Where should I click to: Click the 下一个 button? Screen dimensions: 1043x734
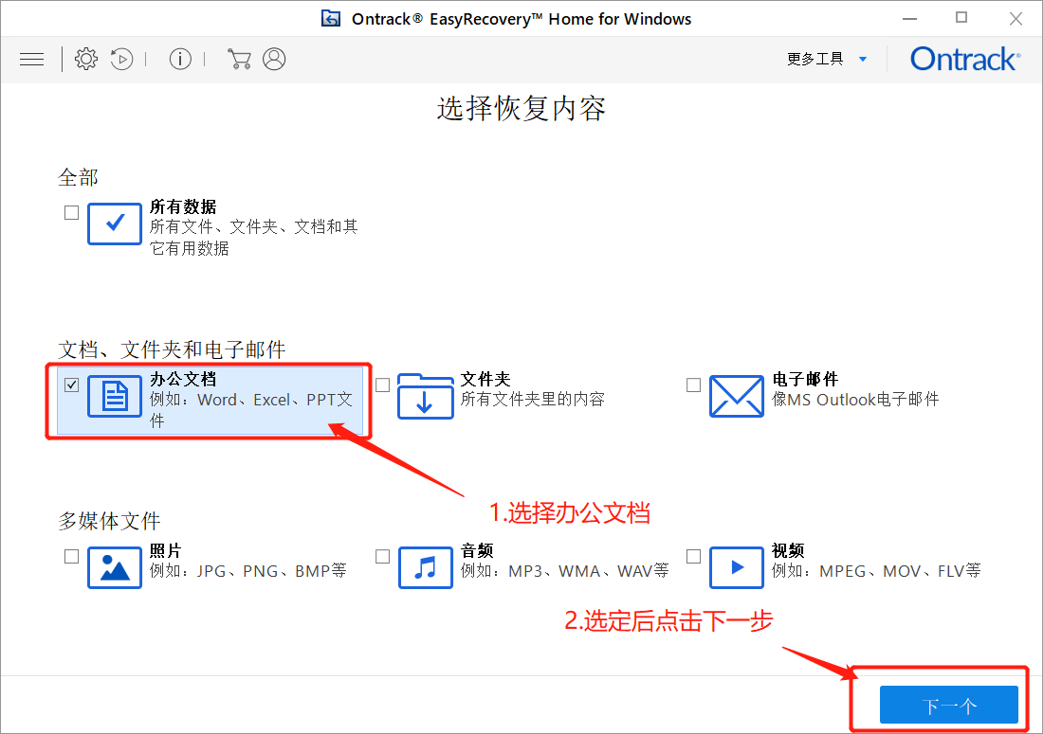pyautogui.click(x=948, y=705)
